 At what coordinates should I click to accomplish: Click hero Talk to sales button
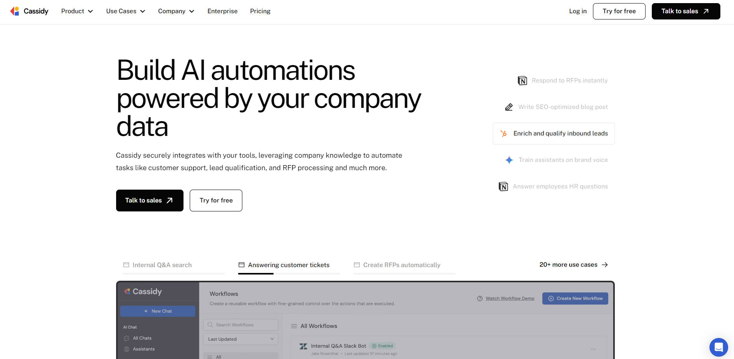point(150,201)
